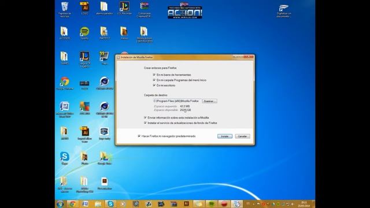
Task: Toggle 'En mi carpeta Programas del menú Inicio'
Action: tap(154, 80)
